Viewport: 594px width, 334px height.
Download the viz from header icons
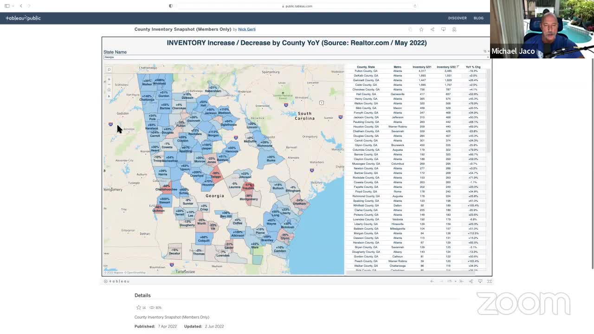coord(443,29)
